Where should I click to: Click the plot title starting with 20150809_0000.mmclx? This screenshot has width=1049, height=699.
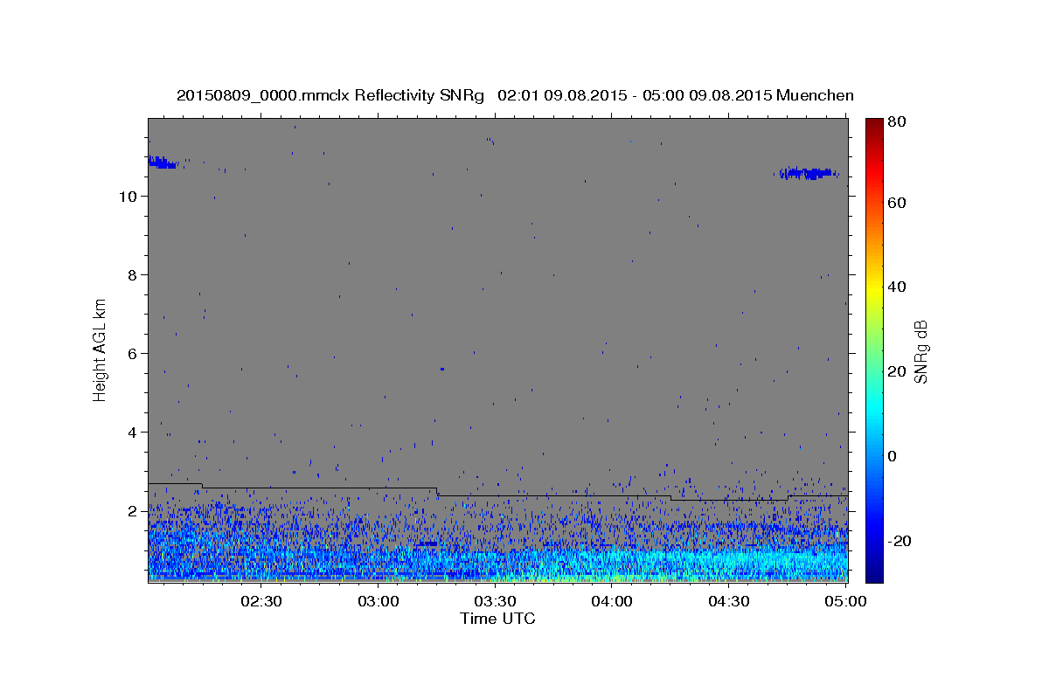point(515,95)
